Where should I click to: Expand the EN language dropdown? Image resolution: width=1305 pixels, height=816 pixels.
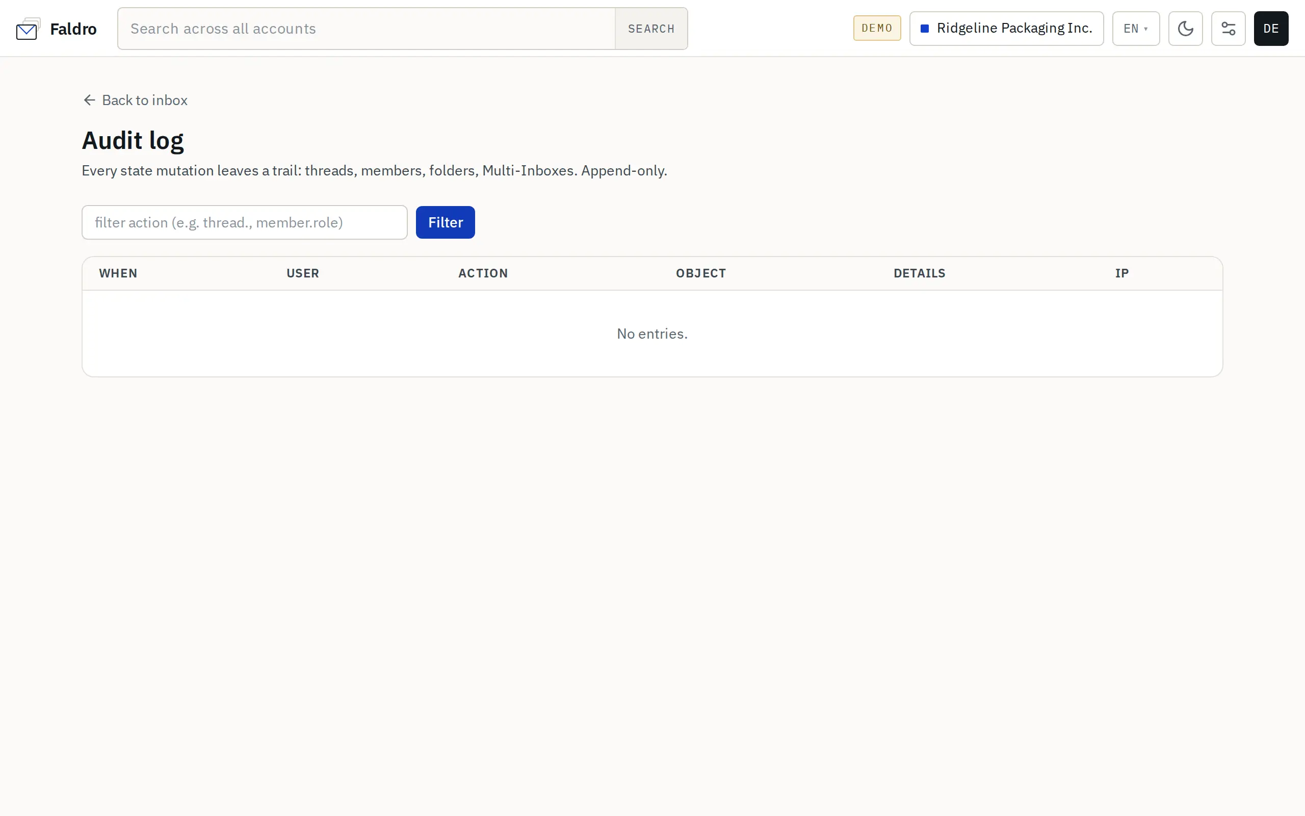(1136, 29)
